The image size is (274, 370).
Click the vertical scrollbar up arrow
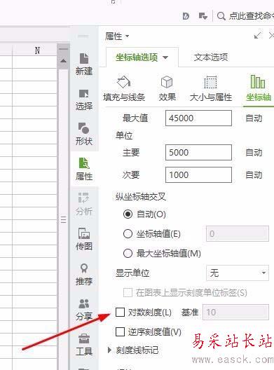click(x=63, y=61)
